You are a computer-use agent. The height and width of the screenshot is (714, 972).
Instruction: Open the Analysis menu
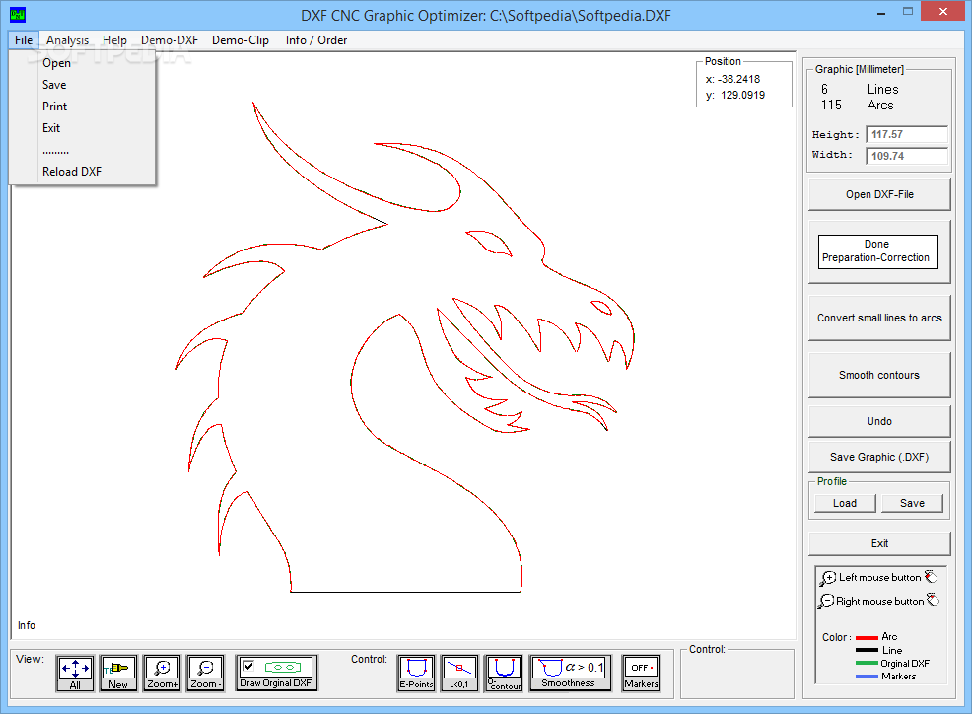coord(68,40)
